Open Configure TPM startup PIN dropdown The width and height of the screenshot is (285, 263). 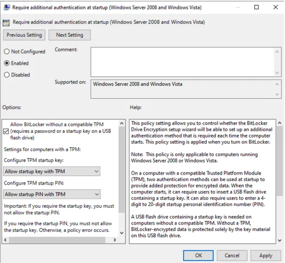click(x=52, y=194)
